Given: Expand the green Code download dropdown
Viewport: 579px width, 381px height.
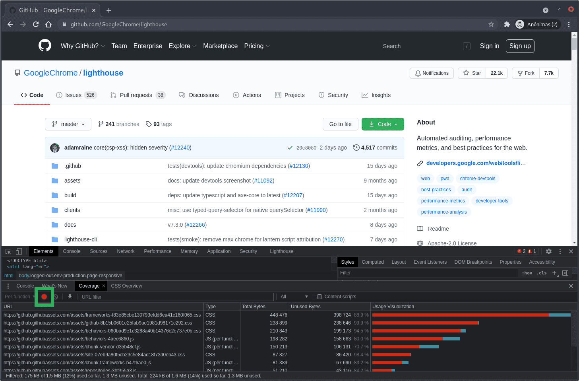Looking at the screenshot, I should coord(383,124).
